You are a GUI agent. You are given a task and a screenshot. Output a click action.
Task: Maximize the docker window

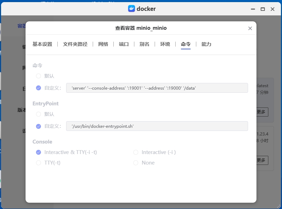click(263, 9)
